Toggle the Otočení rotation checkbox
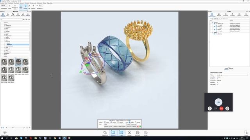Screen dimensions: 250x140 pyautogui.click(x=111, y=122)
